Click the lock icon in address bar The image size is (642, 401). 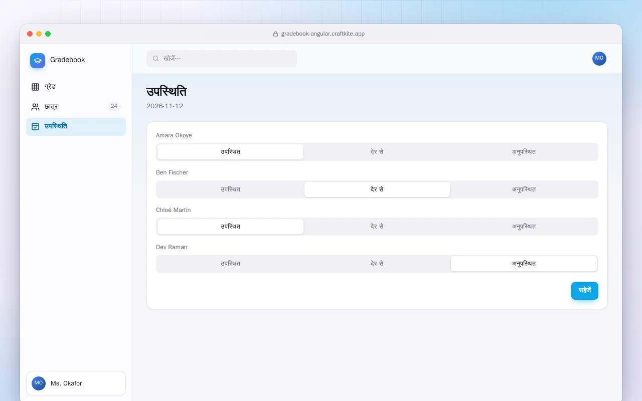coord(275,34)
